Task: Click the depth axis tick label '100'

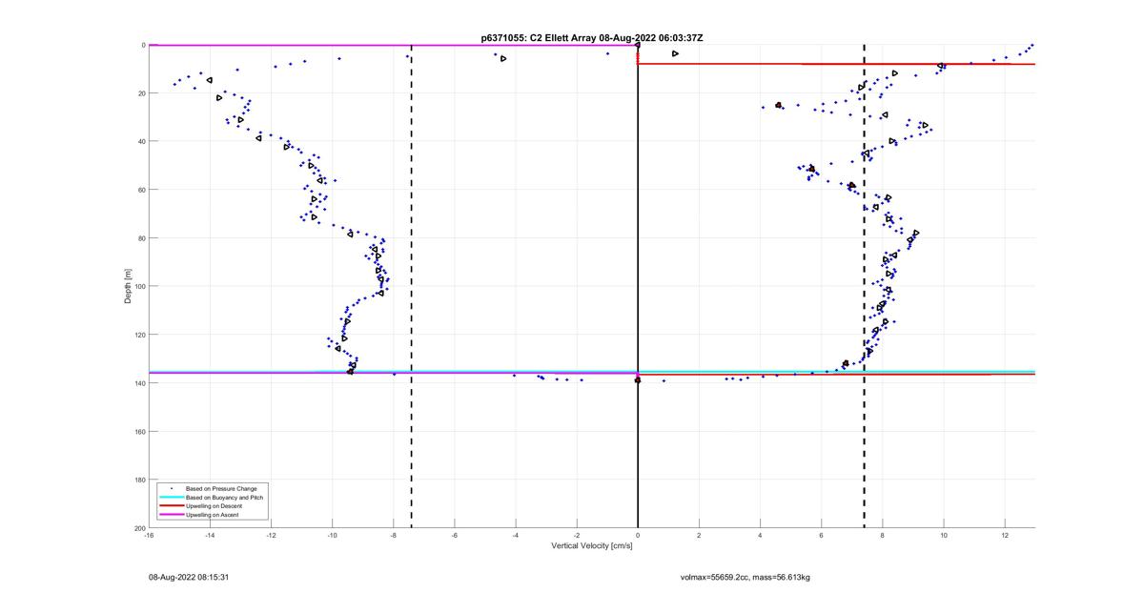Action: click(x=139, y=286)
